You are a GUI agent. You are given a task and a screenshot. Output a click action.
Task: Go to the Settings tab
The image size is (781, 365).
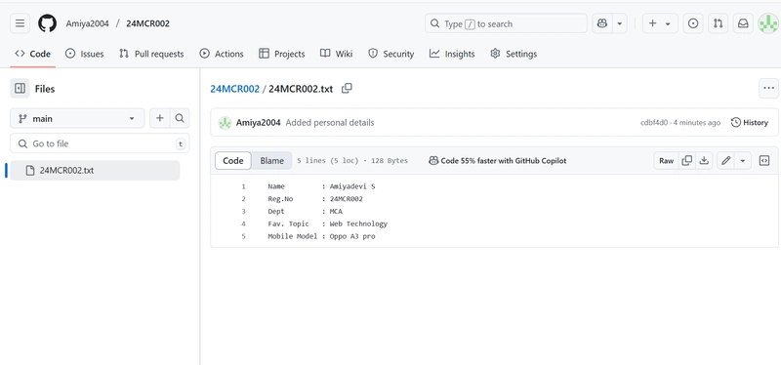coord(514,54)
